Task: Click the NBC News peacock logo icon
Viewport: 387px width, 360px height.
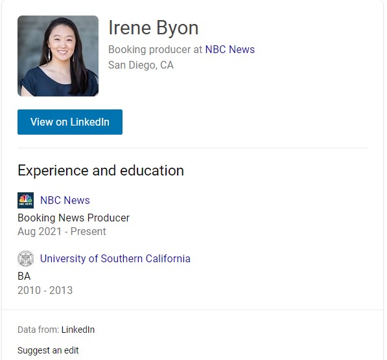Action: click(x=25, y=201)
